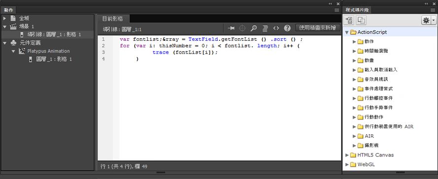
Task: Click the WebGL folder icon
Action: point(353,165)
